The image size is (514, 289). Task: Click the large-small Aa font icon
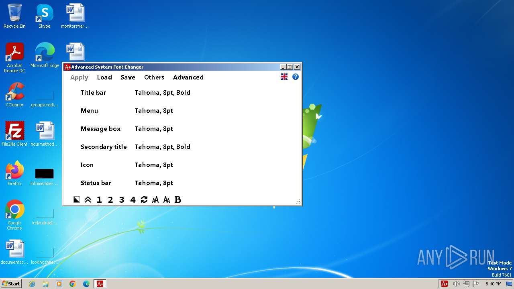coord(167,199)
